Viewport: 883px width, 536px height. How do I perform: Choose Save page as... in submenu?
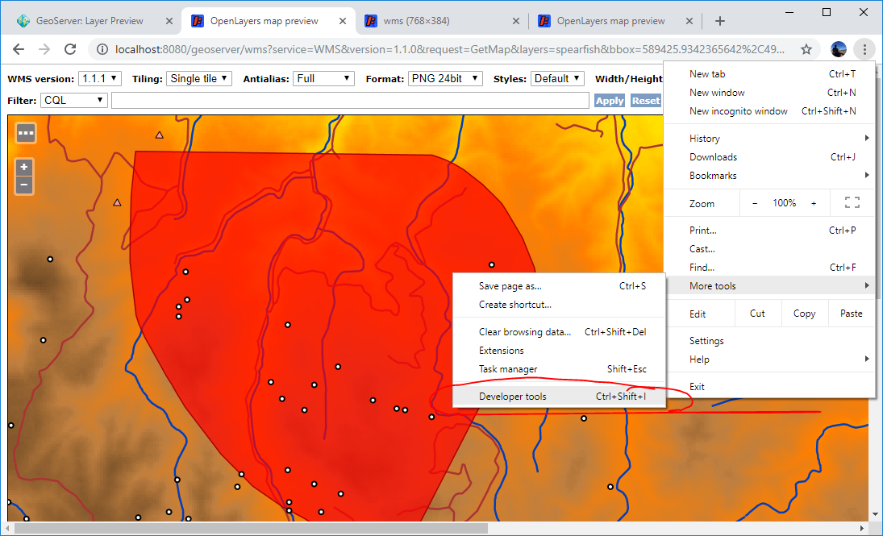pyautogui.click(x=559, y=286)
